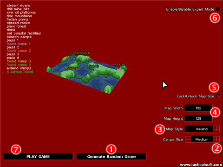Click the red number 6 callout marker
The height and width of the screenshot is (167, 223).
[x=215, y=18]
